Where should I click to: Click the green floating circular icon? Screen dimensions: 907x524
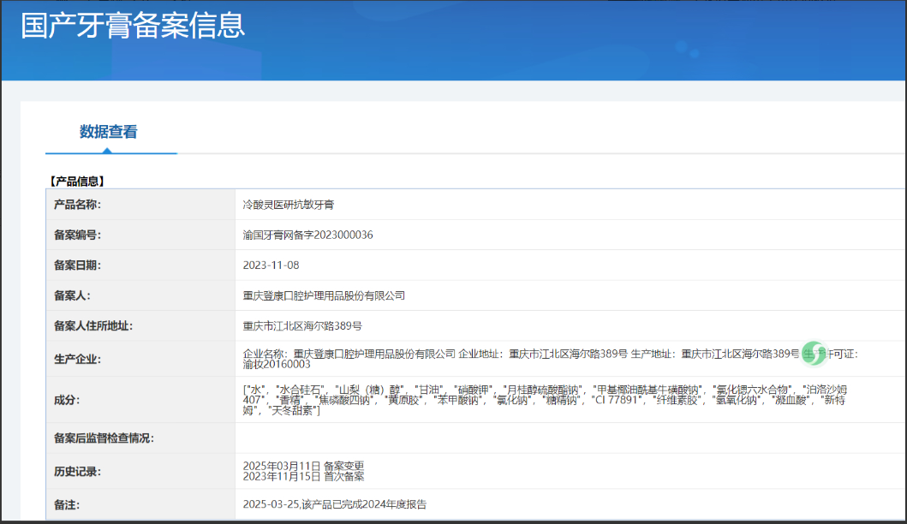pyautogui.click(x=814, y=354)
